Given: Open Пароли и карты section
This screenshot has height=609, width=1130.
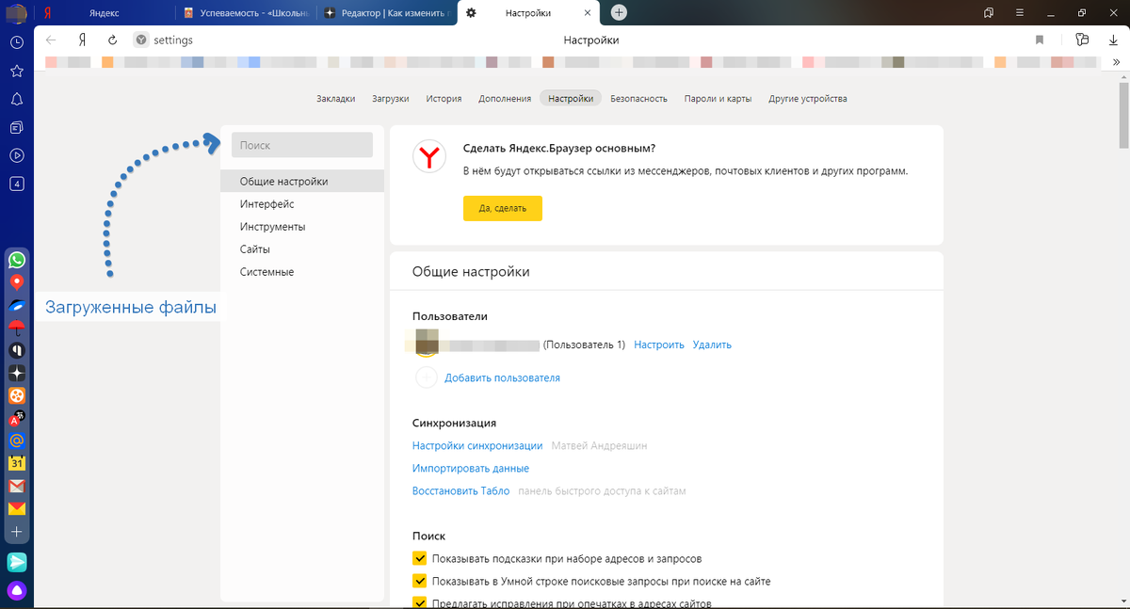Looking at the screenshot, I should click(718, 98).
